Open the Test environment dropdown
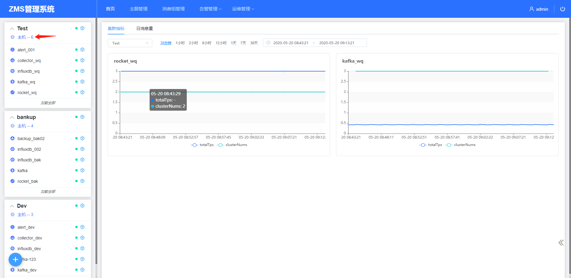571x278 pixels. 130,43
